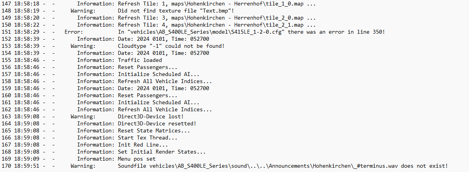The width and height of the screenshot is (469, 172).
Task: Click log line number 170
Action: click(6, 166)
